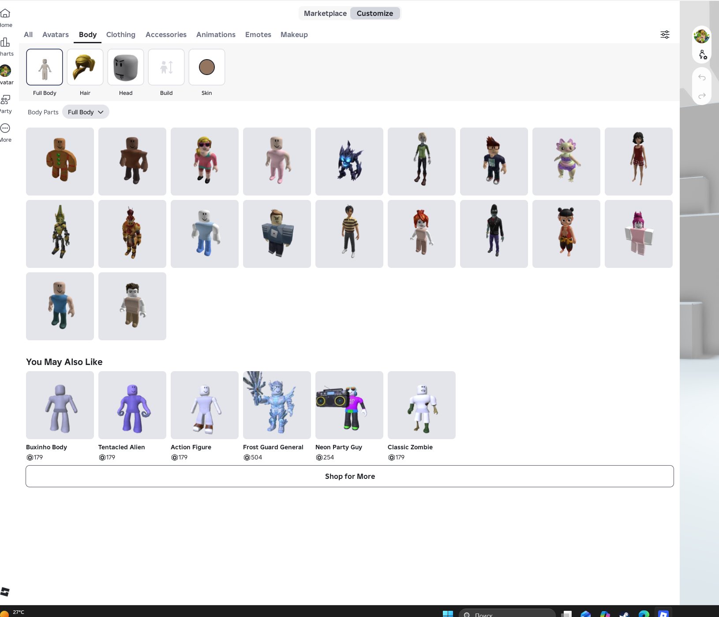Screen dimensions: 719x617
Task: Equip the red armored warrior body
Action: point(132,234)
